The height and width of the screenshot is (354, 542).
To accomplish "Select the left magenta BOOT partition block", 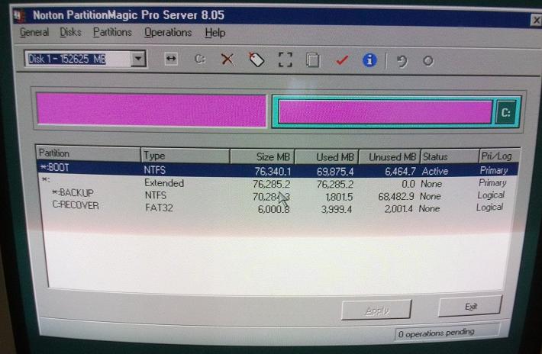I will (151, 110).
